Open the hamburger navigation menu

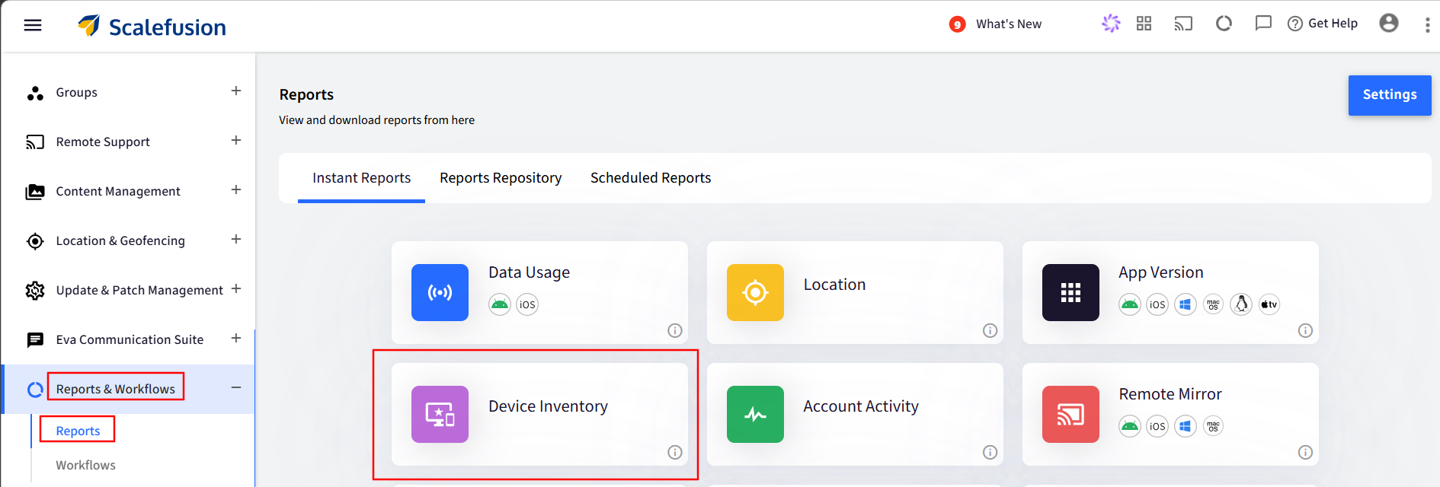33,26
